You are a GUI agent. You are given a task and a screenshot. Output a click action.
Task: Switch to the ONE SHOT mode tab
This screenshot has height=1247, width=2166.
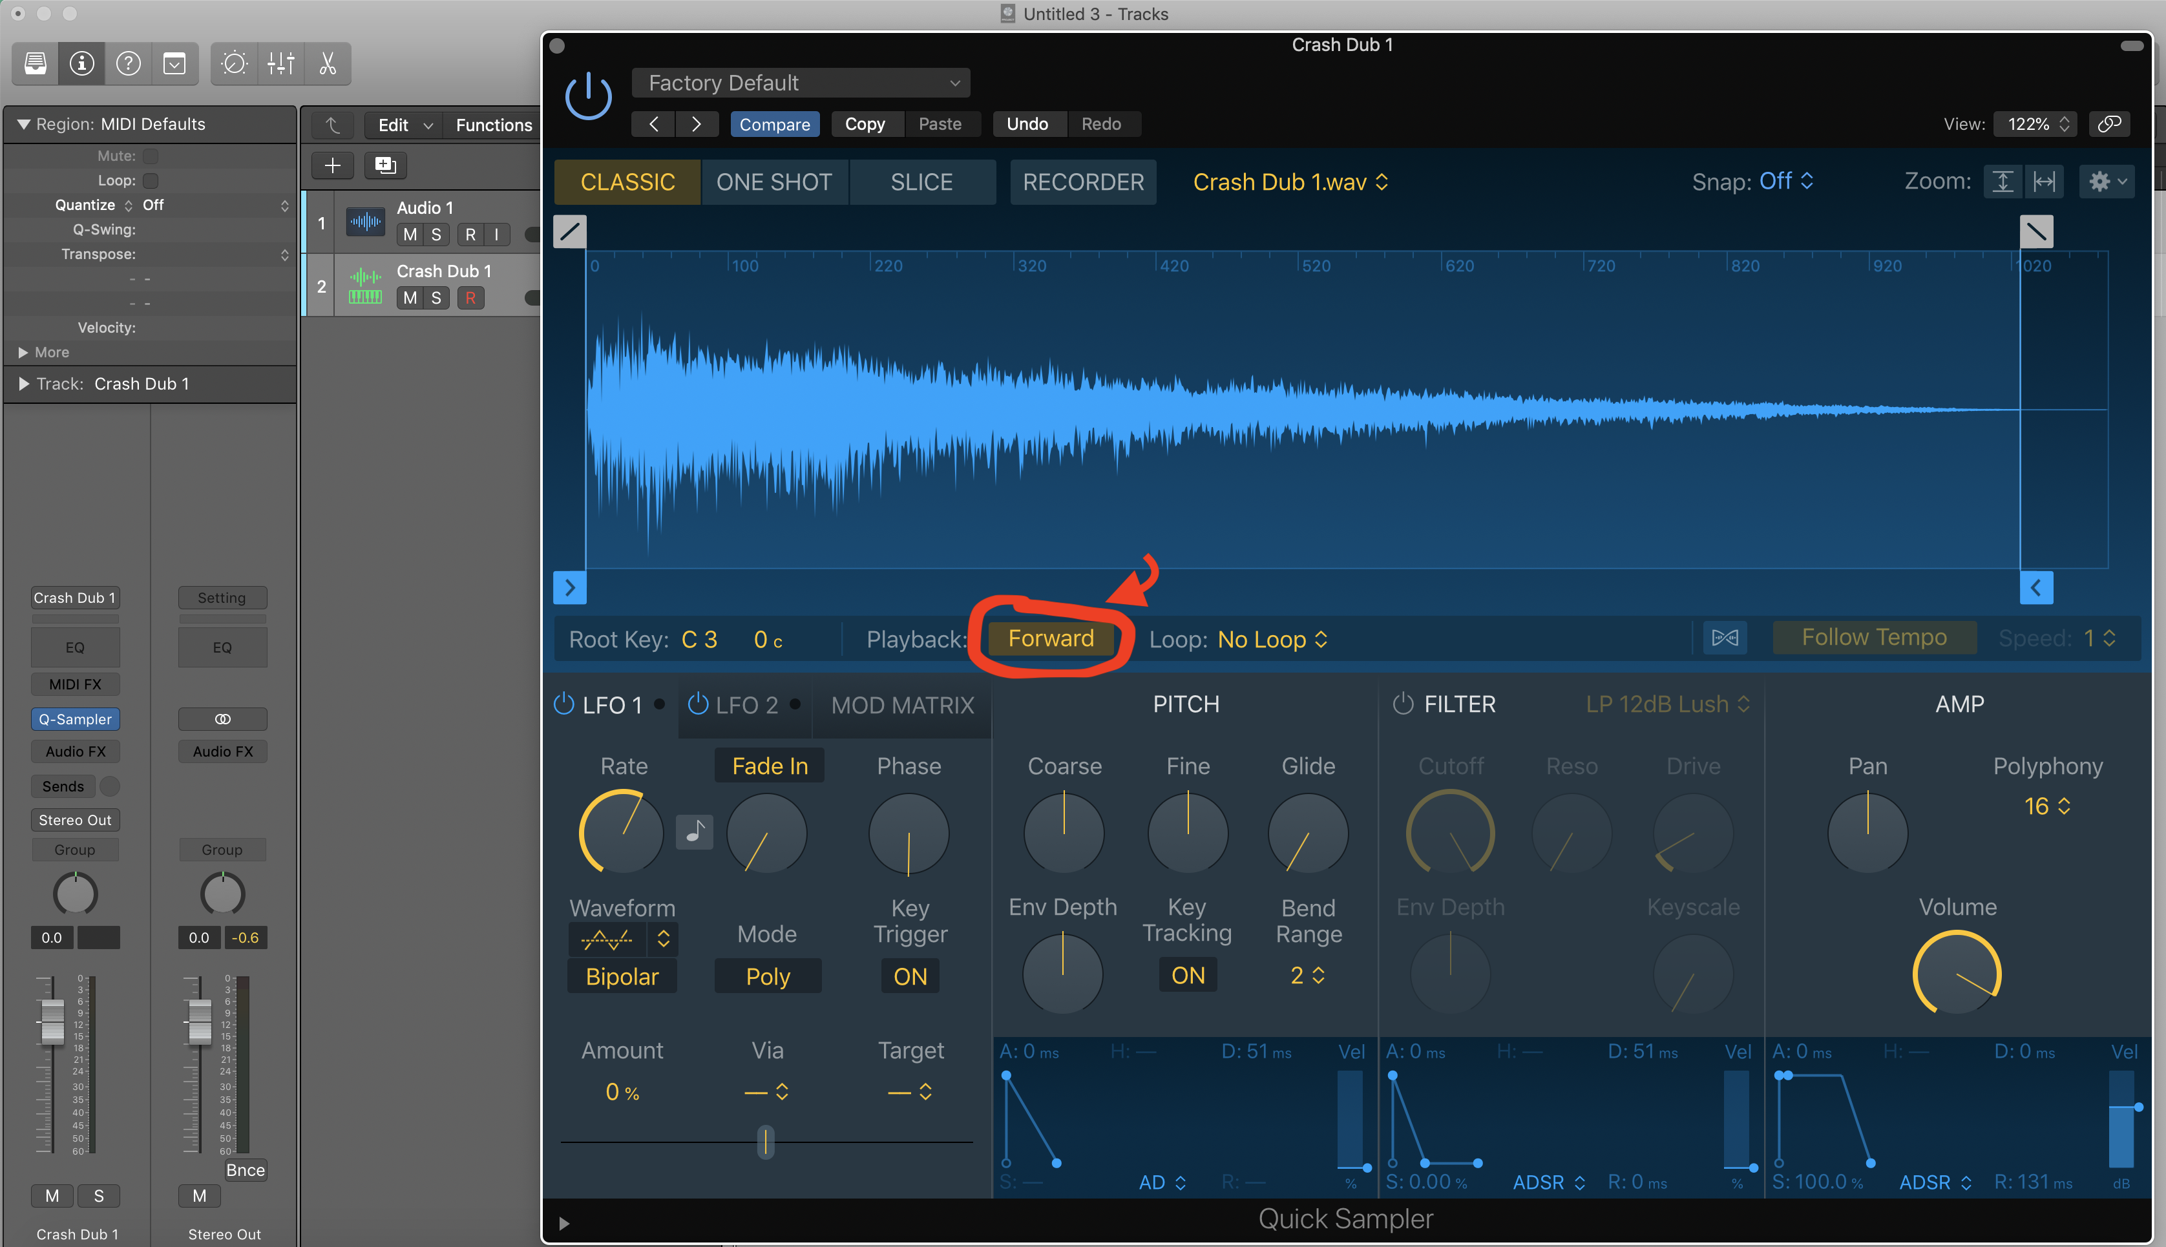click(x=773, y=182)
